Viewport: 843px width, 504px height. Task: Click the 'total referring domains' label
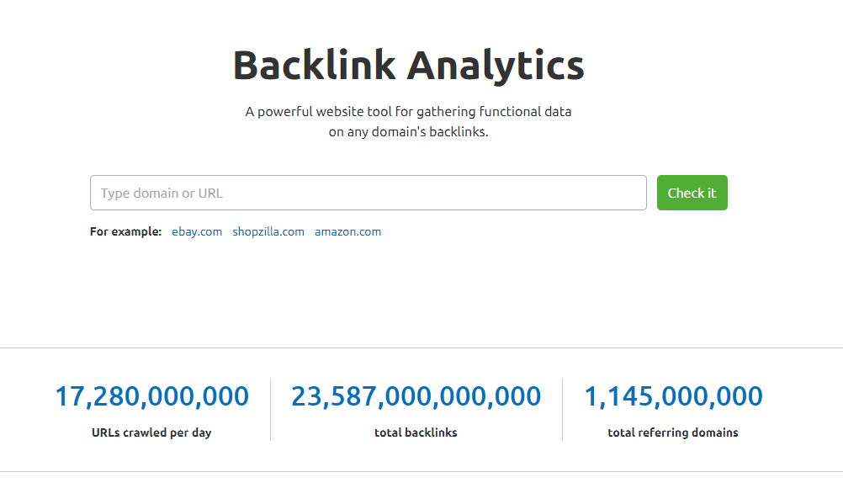(673, 432)
